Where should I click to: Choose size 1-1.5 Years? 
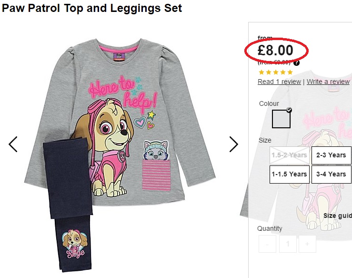(289, 174)
